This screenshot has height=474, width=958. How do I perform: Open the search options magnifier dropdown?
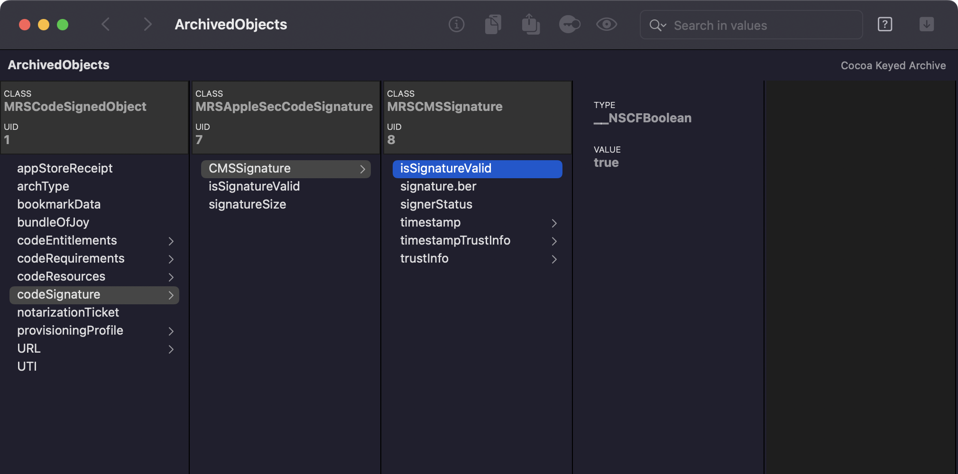[x=657, y=26]
